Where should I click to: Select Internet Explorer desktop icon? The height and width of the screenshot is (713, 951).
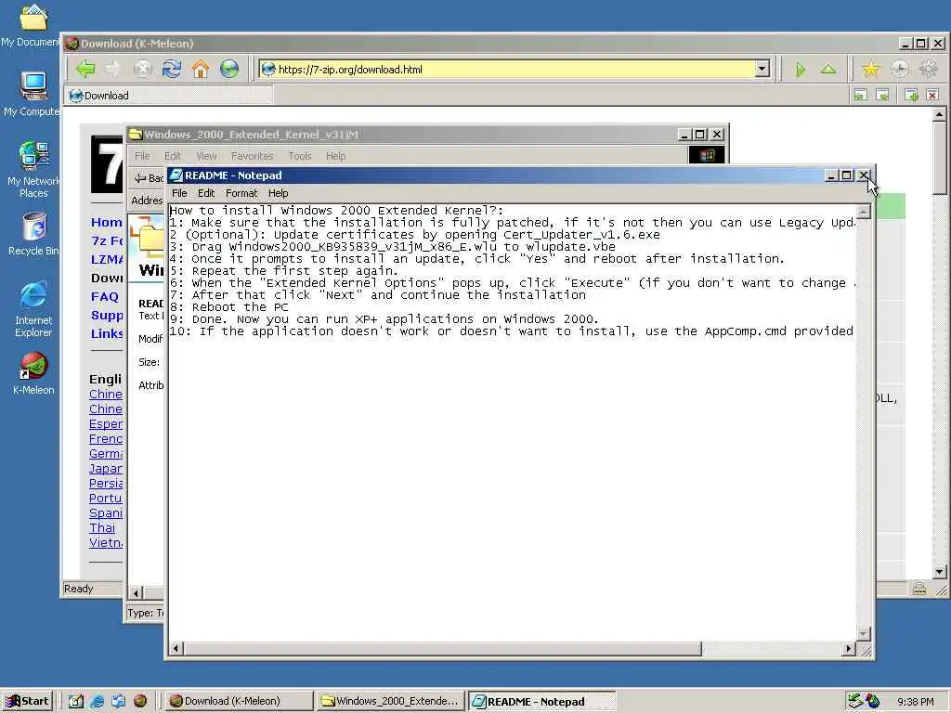pos(33,309)
